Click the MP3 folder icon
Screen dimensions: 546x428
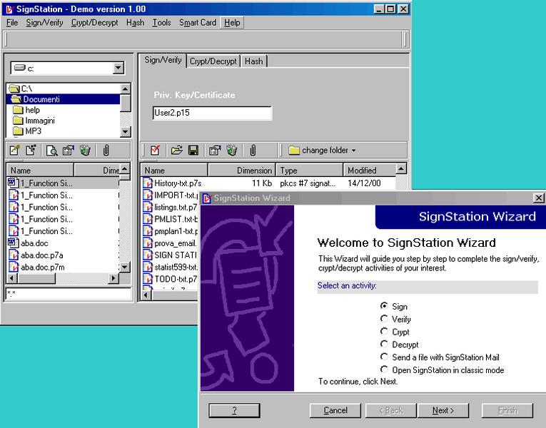pyautogui.click(x=18, y=131)
